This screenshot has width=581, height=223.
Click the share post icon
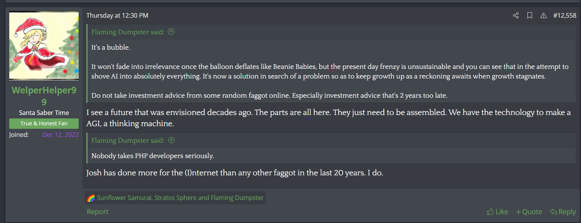(x=516, y=15)
